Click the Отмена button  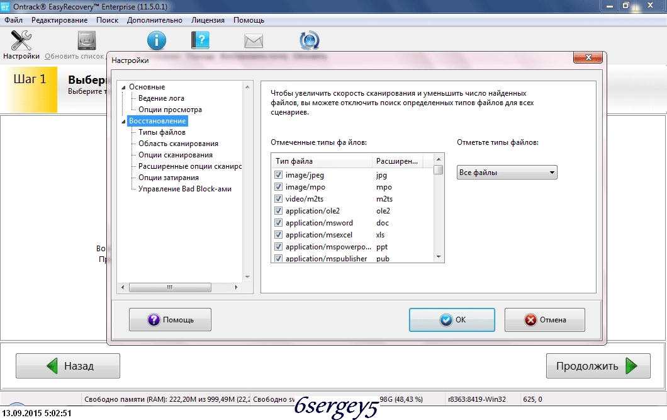pos(544,320)
